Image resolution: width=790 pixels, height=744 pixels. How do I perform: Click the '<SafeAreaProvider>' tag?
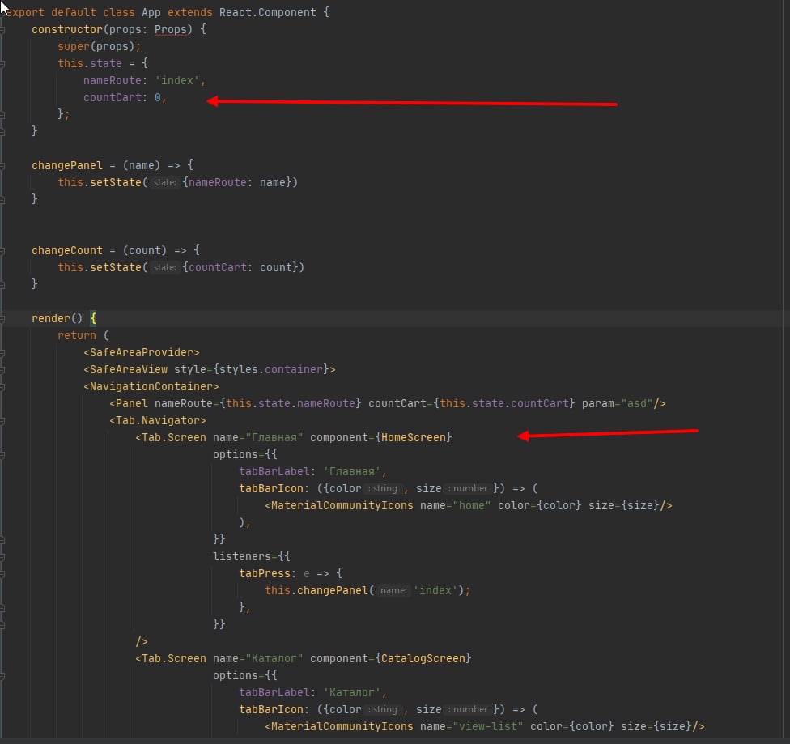(142, 352)
